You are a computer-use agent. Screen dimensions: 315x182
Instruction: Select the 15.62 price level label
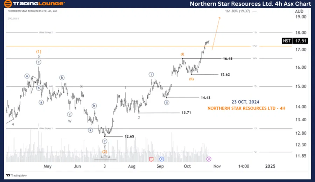point(225,75)
